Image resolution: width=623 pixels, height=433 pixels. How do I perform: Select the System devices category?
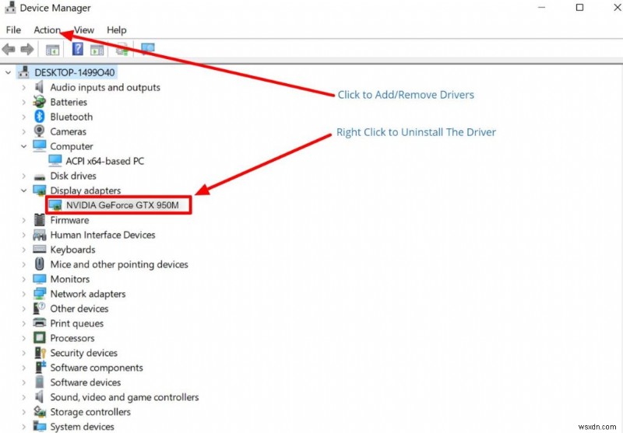click(82, 427)
